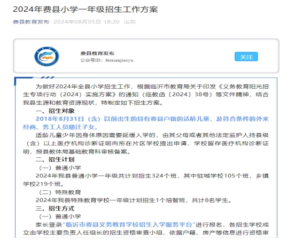Screen dimensions: 296x240
Task: Click the 费县教育发布 circular account logo
Action: [x=46, y=57]
